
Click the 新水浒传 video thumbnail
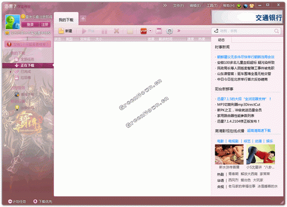coord(229,154)
